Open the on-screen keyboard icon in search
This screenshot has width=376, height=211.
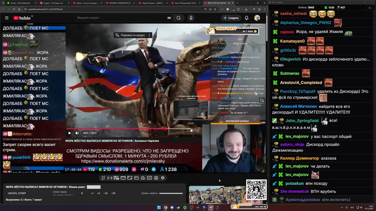[x=169, y=18]
